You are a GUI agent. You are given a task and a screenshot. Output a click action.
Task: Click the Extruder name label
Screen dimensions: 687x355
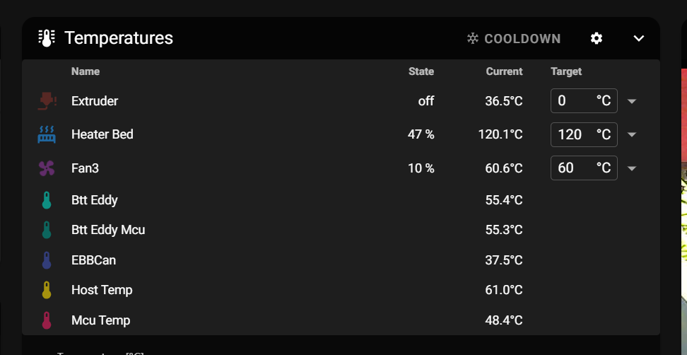click(x=95, y=101)
